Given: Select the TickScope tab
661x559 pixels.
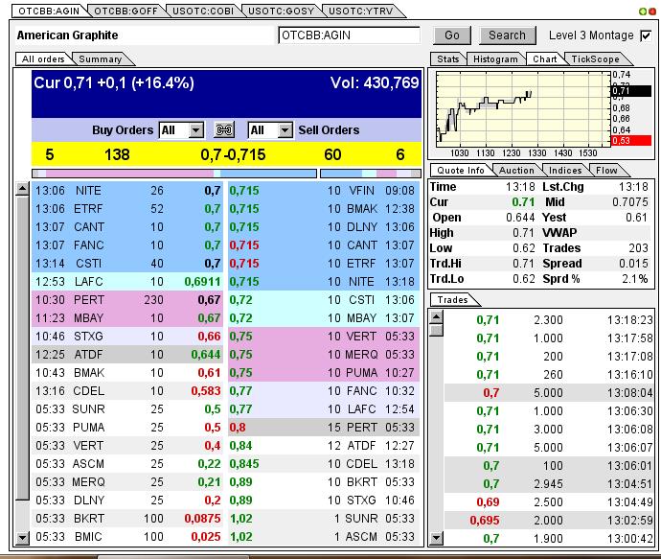Looking at the screenshot, I should 595,58.
